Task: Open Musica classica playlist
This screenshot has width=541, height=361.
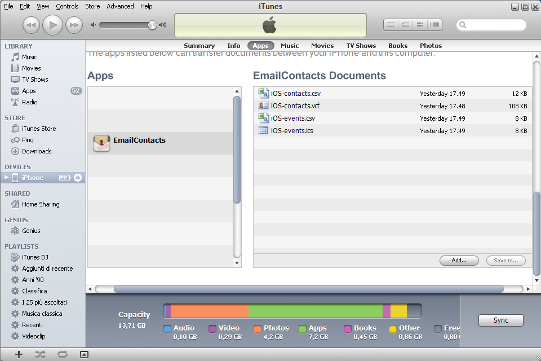Action: pyautogui.click(x=43, y=314)
